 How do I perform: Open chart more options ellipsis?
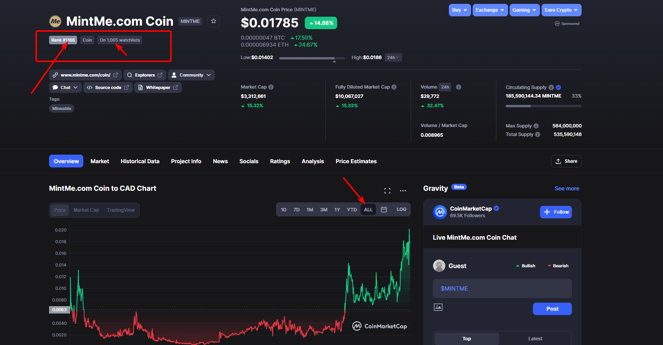click(403, 191)
